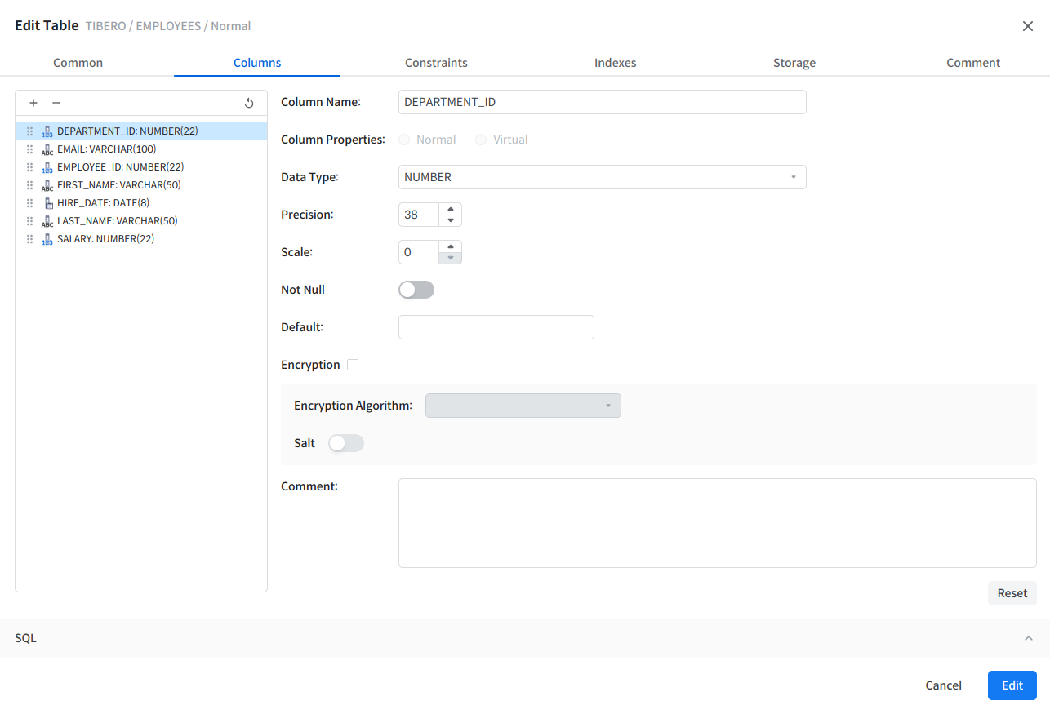The height and width of the screenshot is (714, 1050).
Task: Open the Indexes tab
Action: 615,63
